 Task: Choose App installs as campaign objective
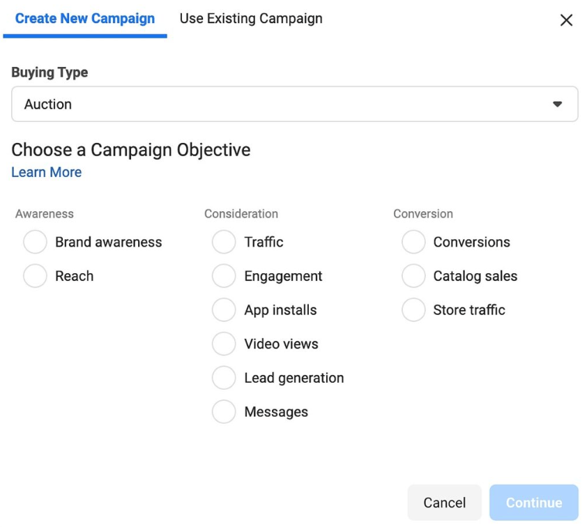[224, 310]
